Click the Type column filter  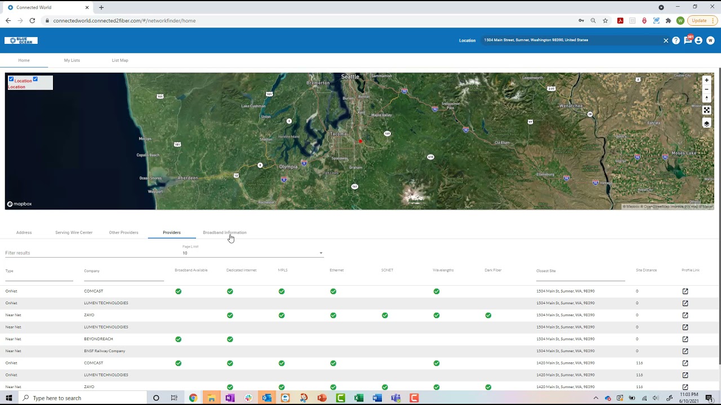(x=39, y=274)
